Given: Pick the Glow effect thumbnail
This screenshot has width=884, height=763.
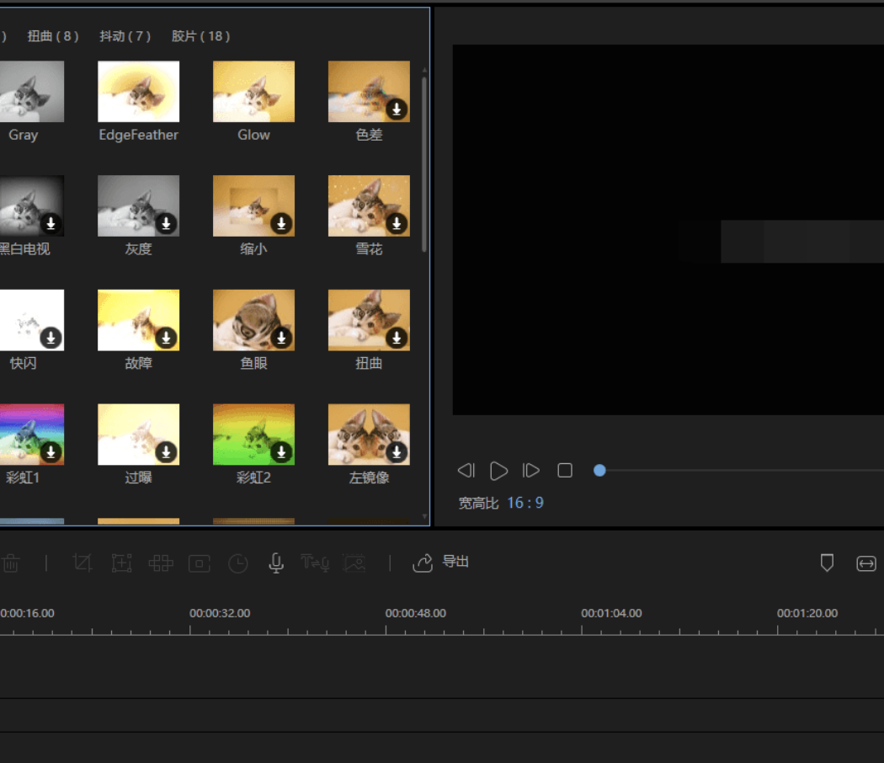Looking at the screenshot, I should tap(253, 91).
